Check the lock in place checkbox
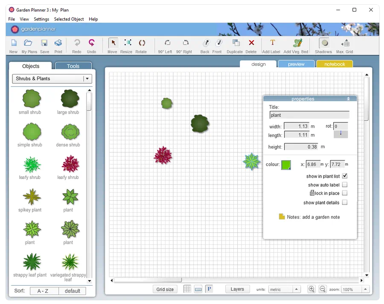Viewport: 384px width, 304px height. (345, 193)
